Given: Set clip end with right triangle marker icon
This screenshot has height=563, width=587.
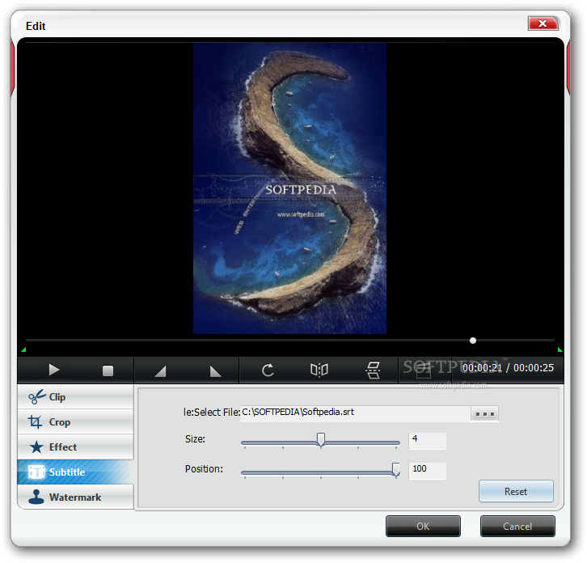Looking at the screenshot, I should pyautogui.click(x=215, y=371).
